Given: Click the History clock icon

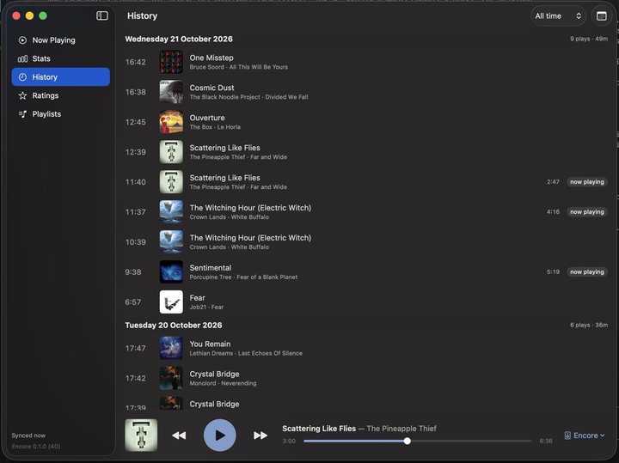Looking at the screenshot, I should coord(22,77).
